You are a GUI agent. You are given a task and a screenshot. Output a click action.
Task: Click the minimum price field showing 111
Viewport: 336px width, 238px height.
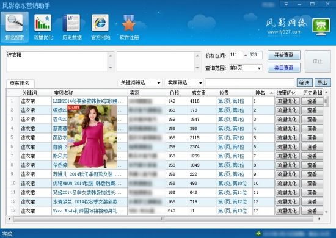tap(236, 55)
